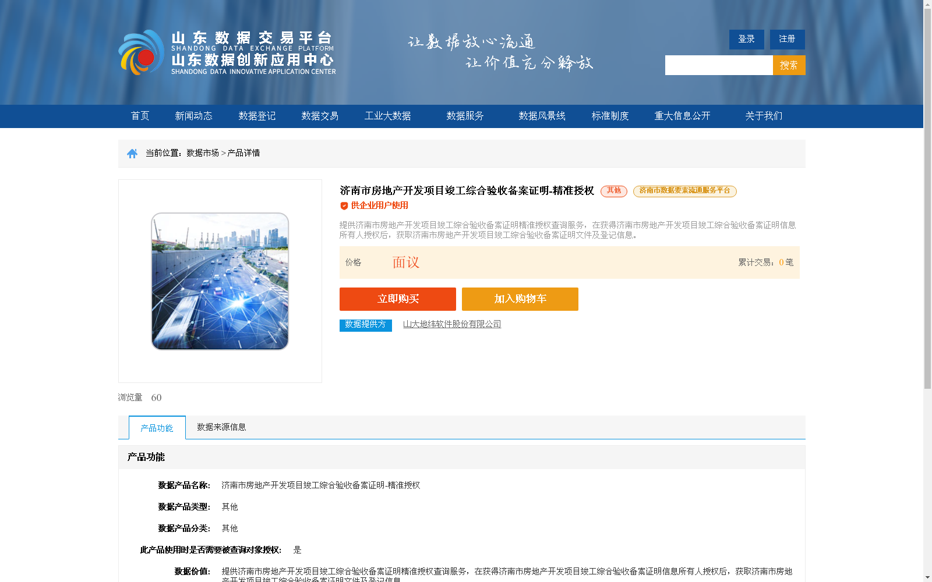Open 数据服务 navigation item
This screenshot has width=932, height=582.
[x=465, y=116]
